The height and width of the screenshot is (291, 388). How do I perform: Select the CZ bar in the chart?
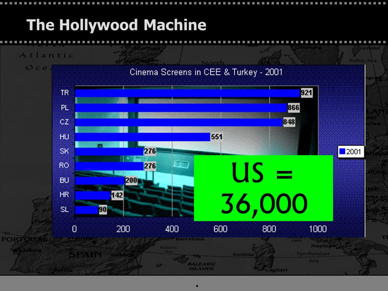pos(179,122)
